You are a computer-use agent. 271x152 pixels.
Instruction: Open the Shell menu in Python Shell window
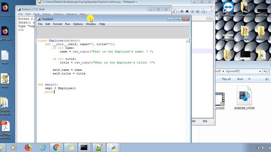point(36,14)
